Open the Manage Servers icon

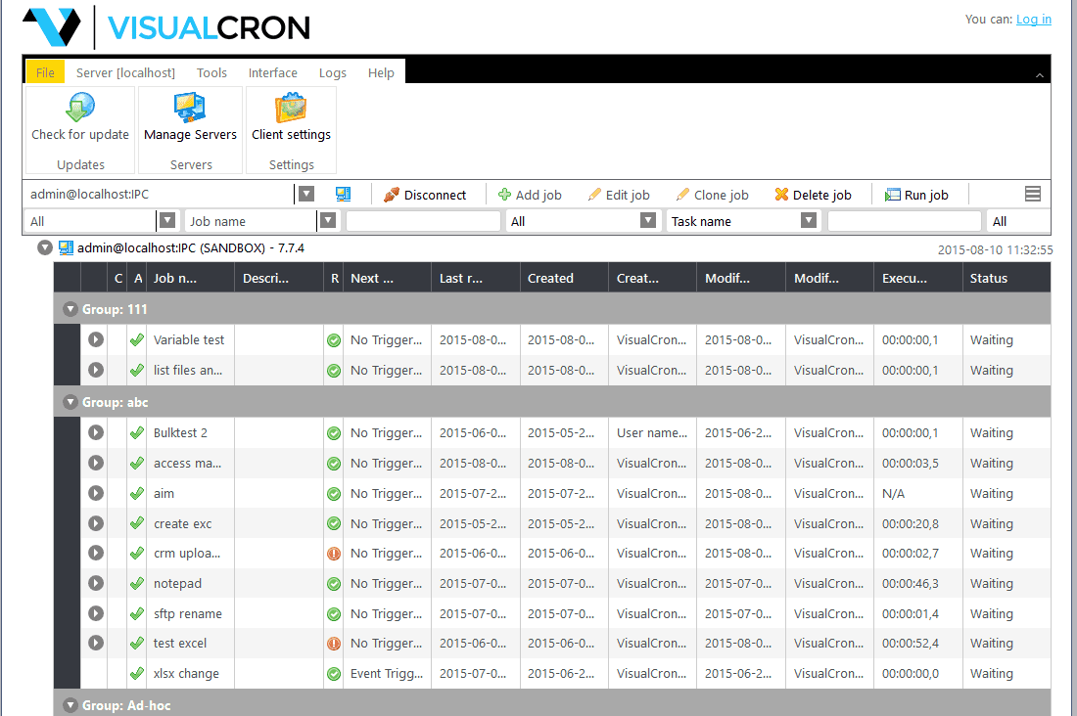point(190,107)
